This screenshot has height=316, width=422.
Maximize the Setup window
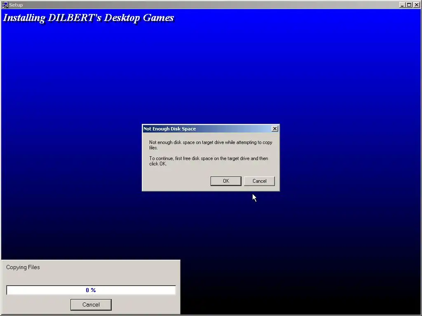coord(409,5)
